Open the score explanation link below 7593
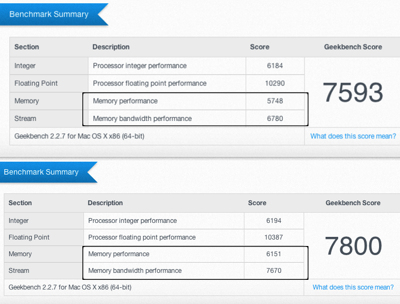 [353, 136]
